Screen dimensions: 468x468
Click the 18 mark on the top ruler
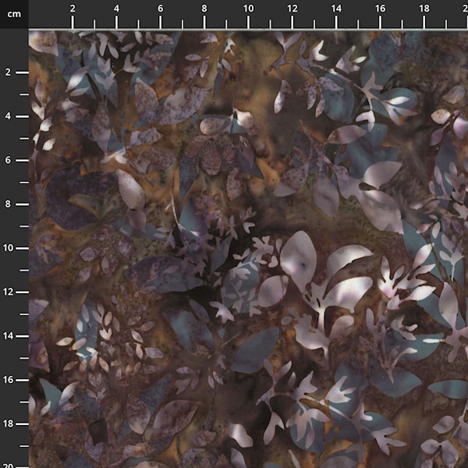coord(424,8)
